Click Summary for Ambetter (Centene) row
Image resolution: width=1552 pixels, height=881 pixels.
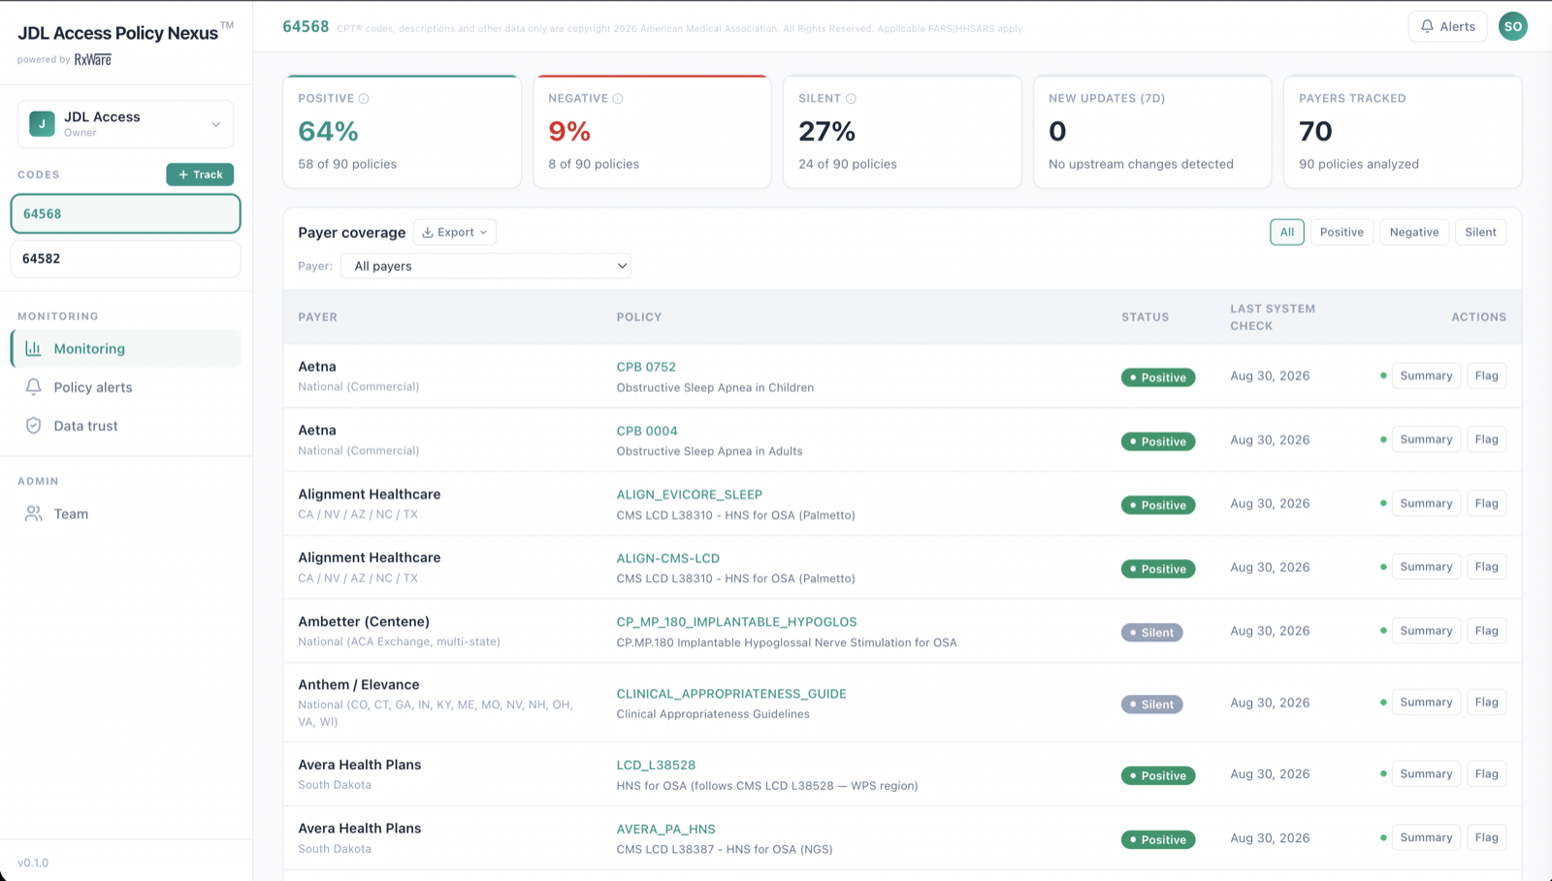point(1426,631)
